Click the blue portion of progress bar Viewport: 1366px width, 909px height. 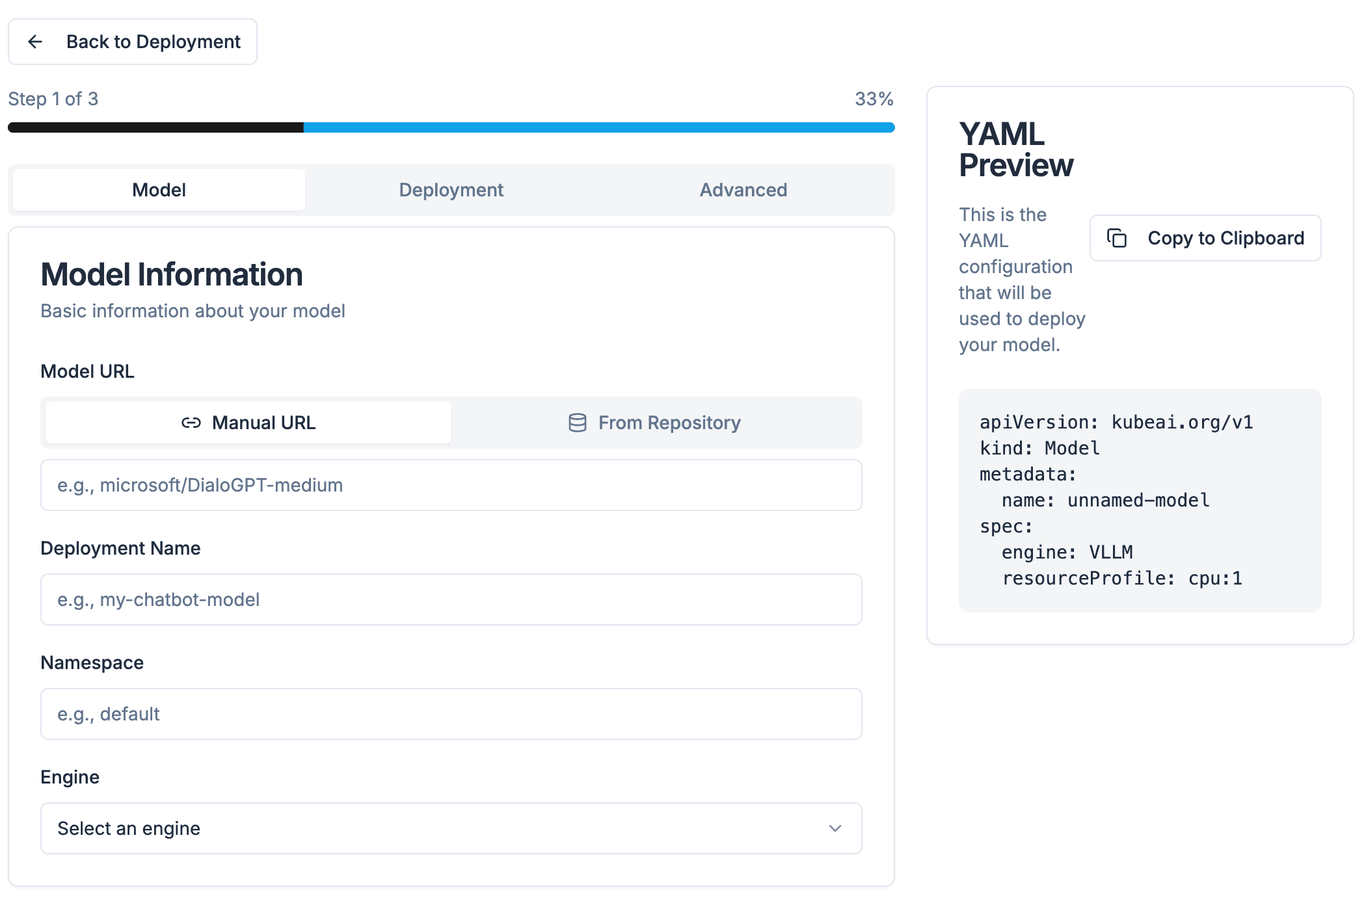click(598, 127)
